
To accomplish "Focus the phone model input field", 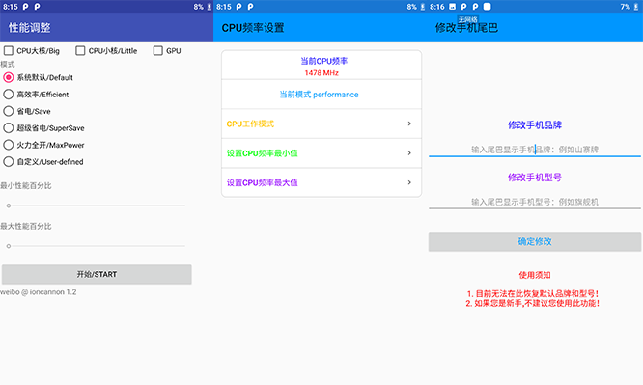I will 535,202.
